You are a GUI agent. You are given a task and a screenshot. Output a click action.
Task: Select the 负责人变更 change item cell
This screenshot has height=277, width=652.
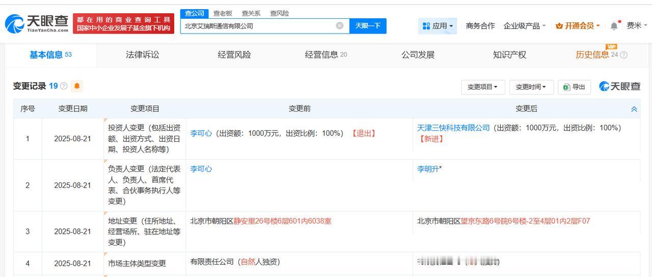(145, 185)
